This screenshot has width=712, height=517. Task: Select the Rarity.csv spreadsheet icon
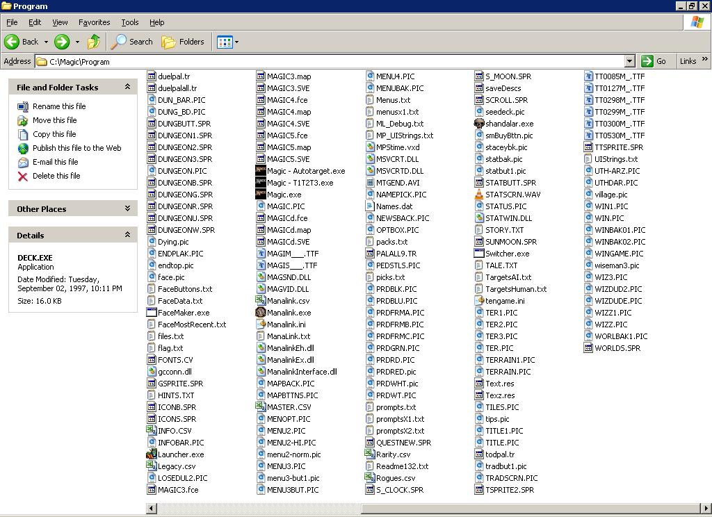coord(370,454)
